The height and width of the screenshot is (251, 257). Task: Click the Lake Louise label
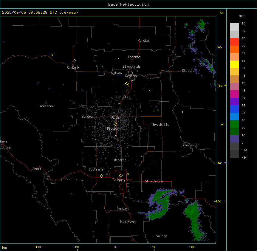click(5, 144)
